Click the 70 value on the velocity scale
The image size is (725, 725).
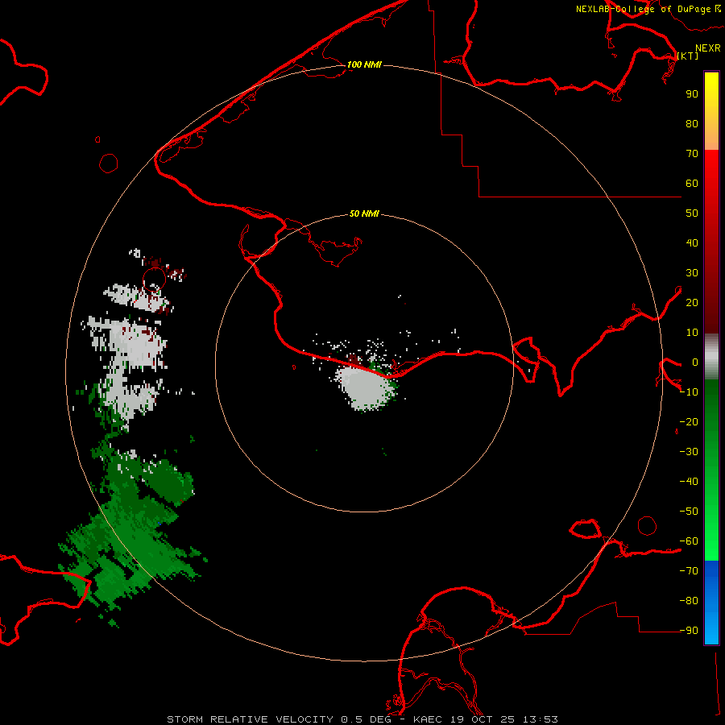[692, 154]
